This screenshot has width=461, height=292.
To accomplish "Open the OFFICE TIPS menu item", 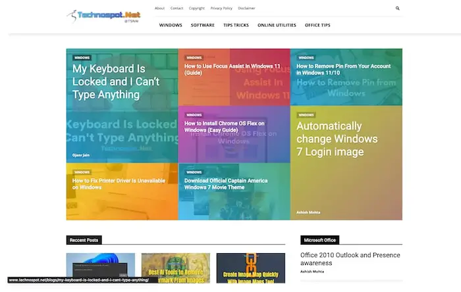I will (x=317, y=25).
